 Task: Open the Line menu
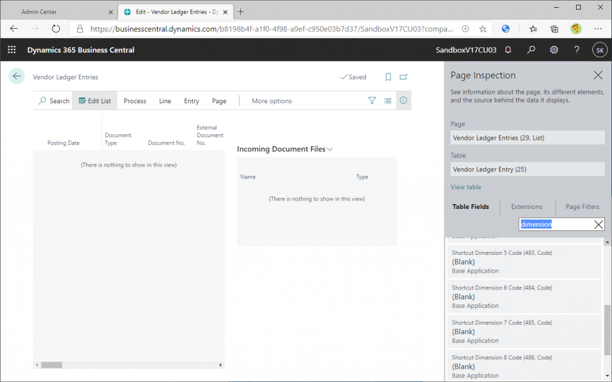pos(165,101)
